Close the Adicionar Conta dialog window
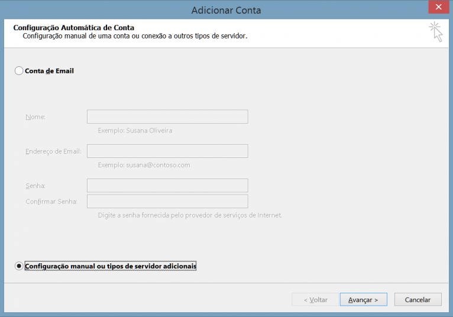Viewport: 453px width, 317px height. tap(437, 8)
